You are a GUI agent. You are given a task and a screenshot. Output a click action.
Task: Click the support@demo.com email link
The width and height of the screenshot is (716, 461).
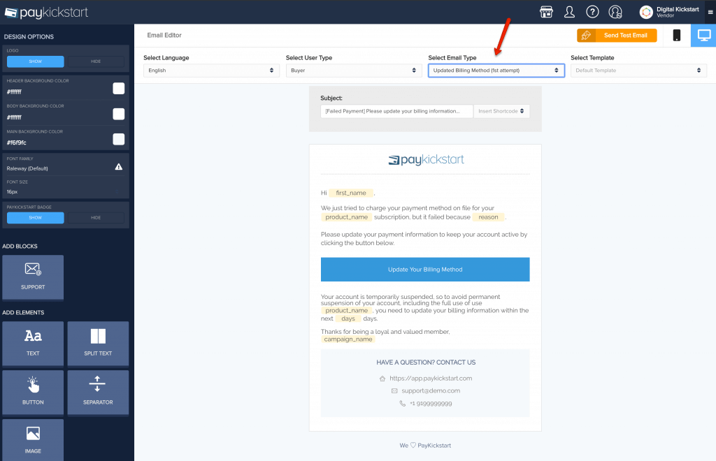coord(431,390)
